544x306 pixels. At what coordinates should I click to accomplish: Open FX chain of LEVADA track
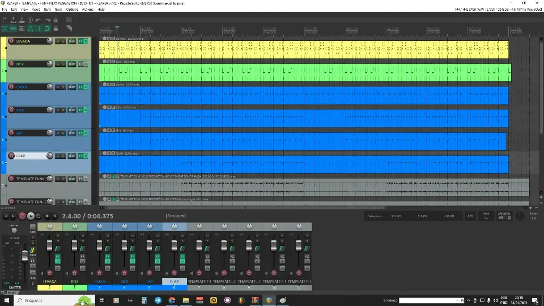click(81, 41)
